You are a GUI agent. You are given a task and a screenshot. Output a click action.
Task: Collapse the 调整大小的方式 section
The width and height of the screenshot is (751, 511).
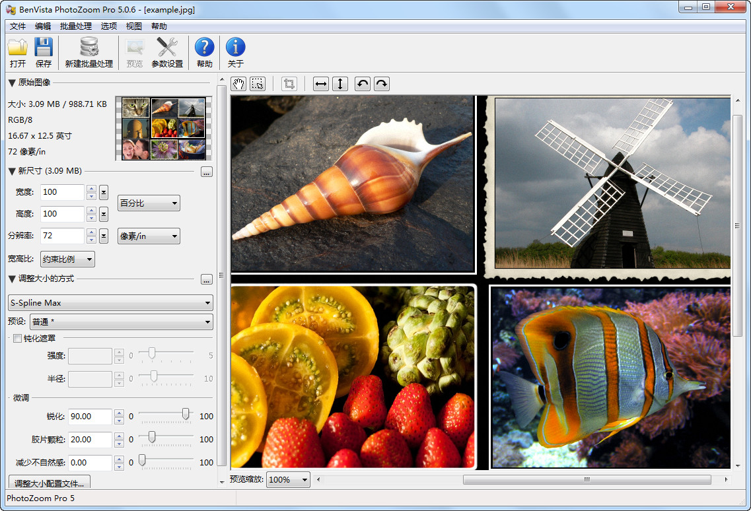12,279
